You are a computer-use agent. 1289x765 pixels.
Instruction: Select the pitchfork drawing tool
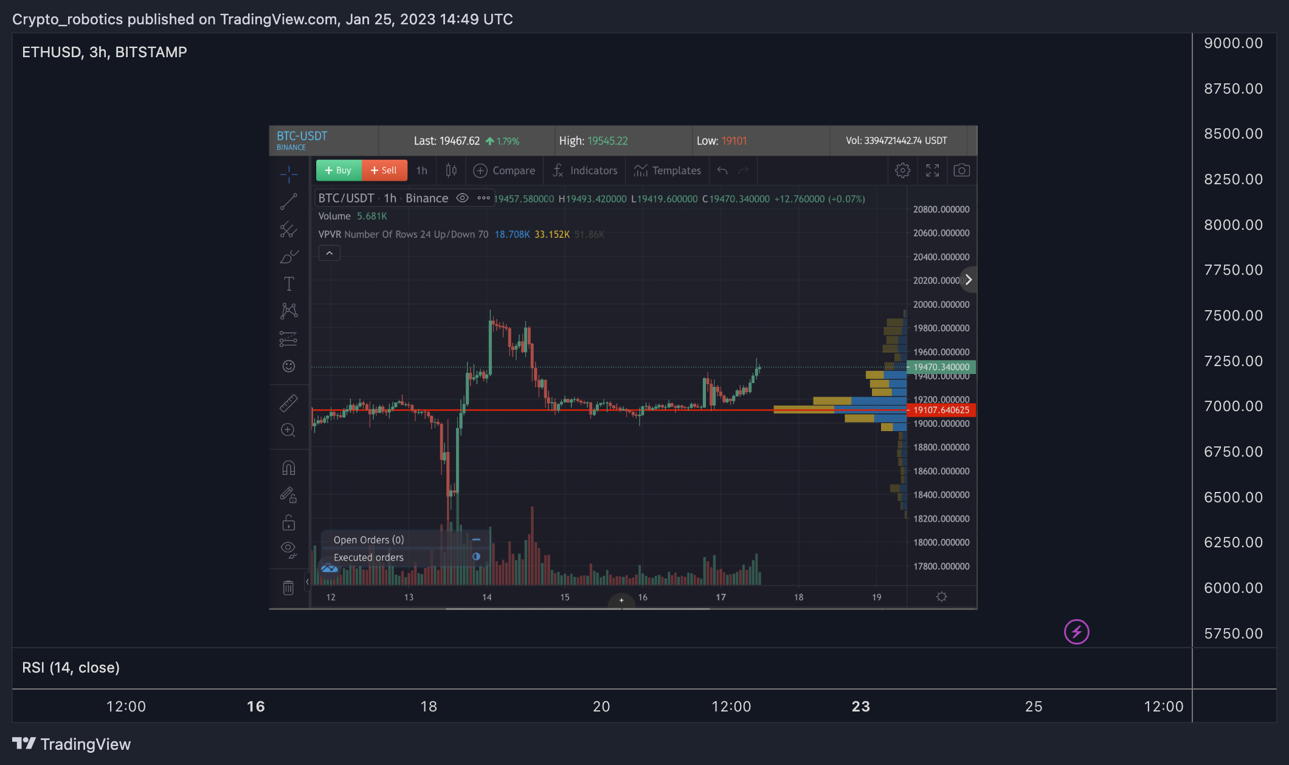pos(289,229)
